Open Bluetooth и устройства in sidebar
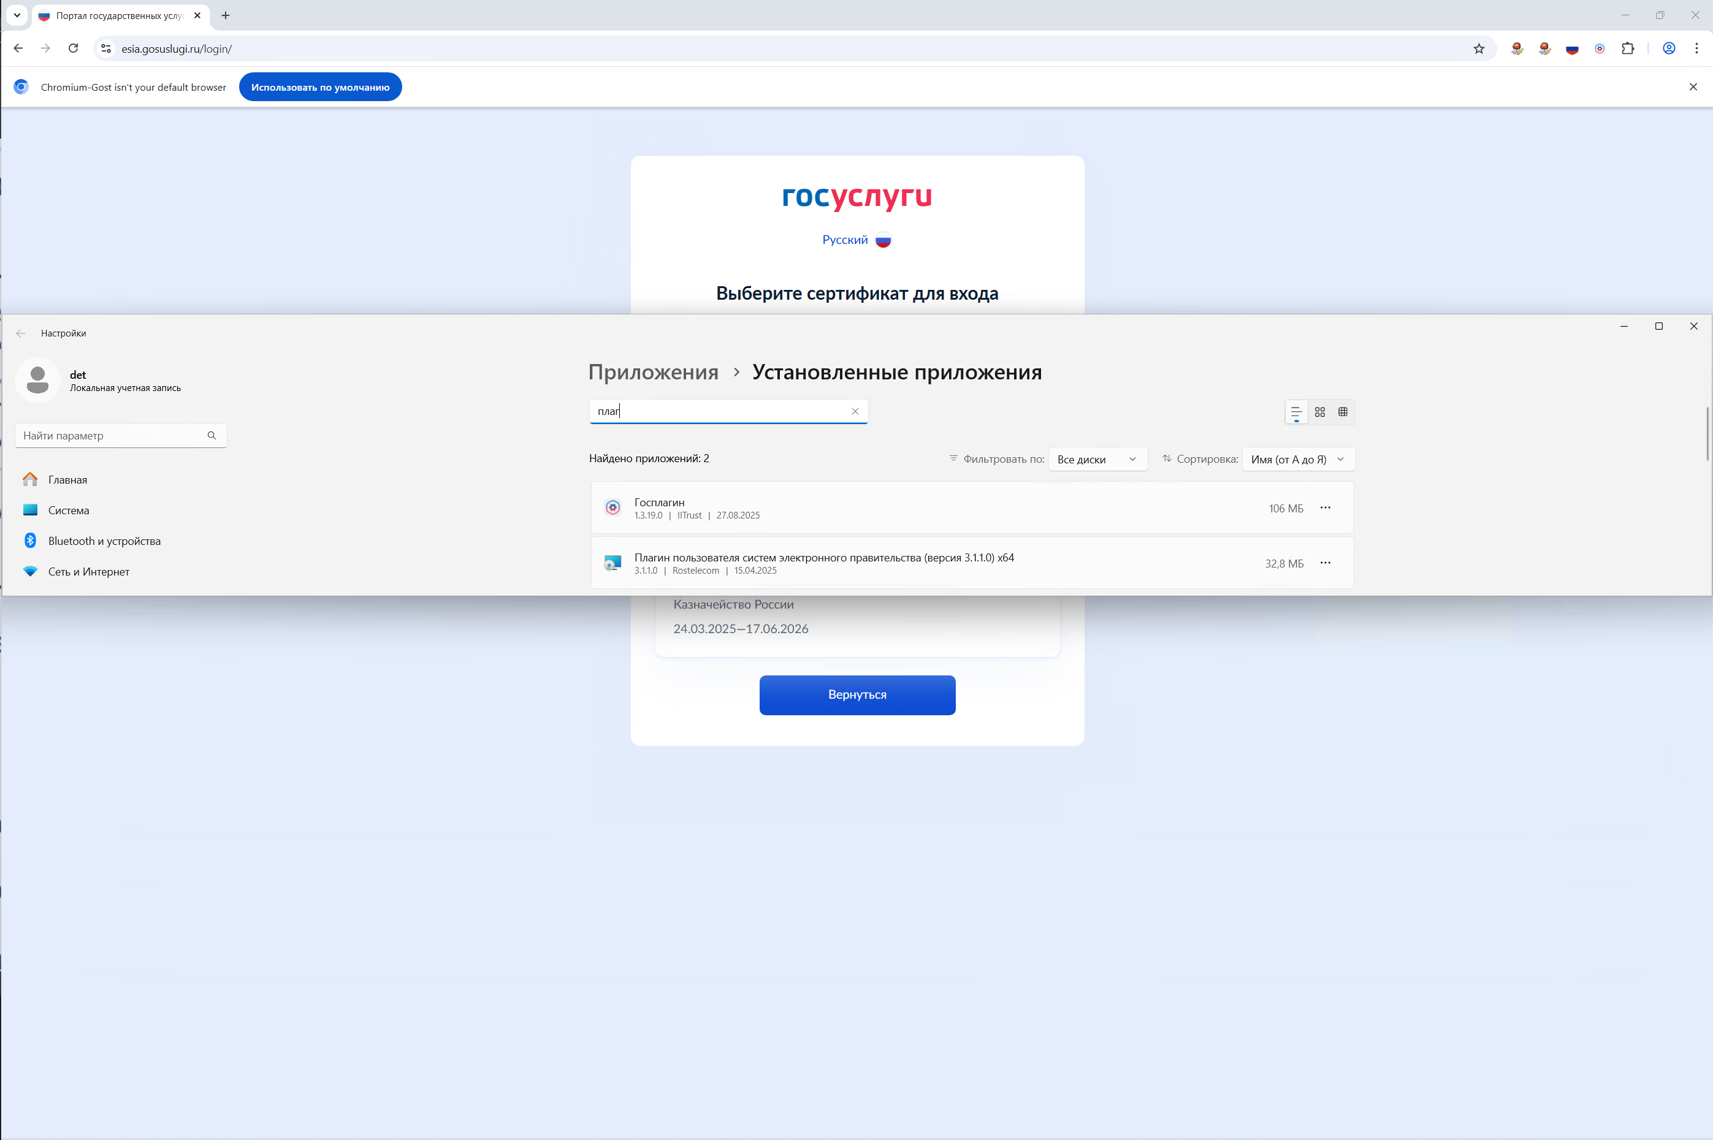The width and height of the screenshot is (1713, 1140). [x=104, y=540]
